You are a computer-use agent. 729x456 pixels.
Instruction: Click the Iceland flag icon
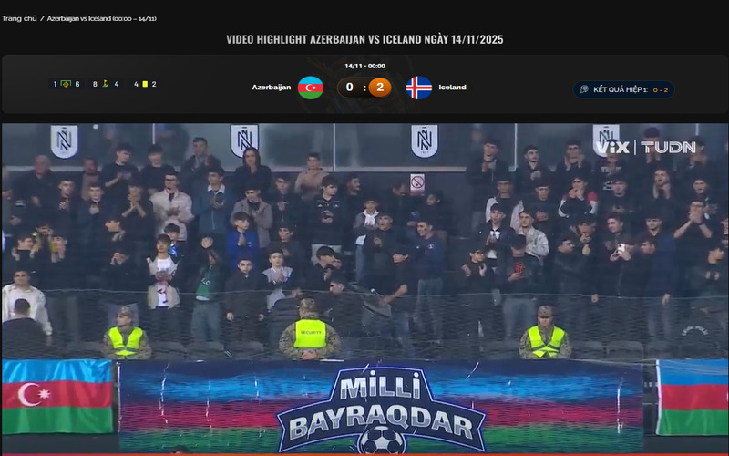click(x=419, y=88)
